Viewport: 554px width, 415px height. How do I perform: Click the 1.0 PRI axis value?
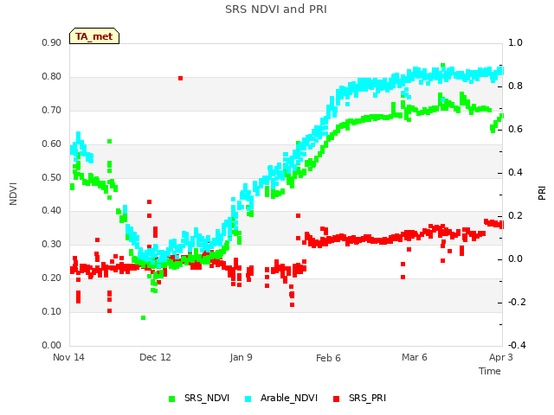click(x=516, y=42)
